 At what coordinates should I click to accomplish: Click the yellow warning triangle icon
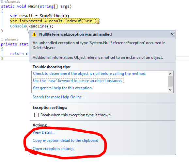(x=34, y=34)
